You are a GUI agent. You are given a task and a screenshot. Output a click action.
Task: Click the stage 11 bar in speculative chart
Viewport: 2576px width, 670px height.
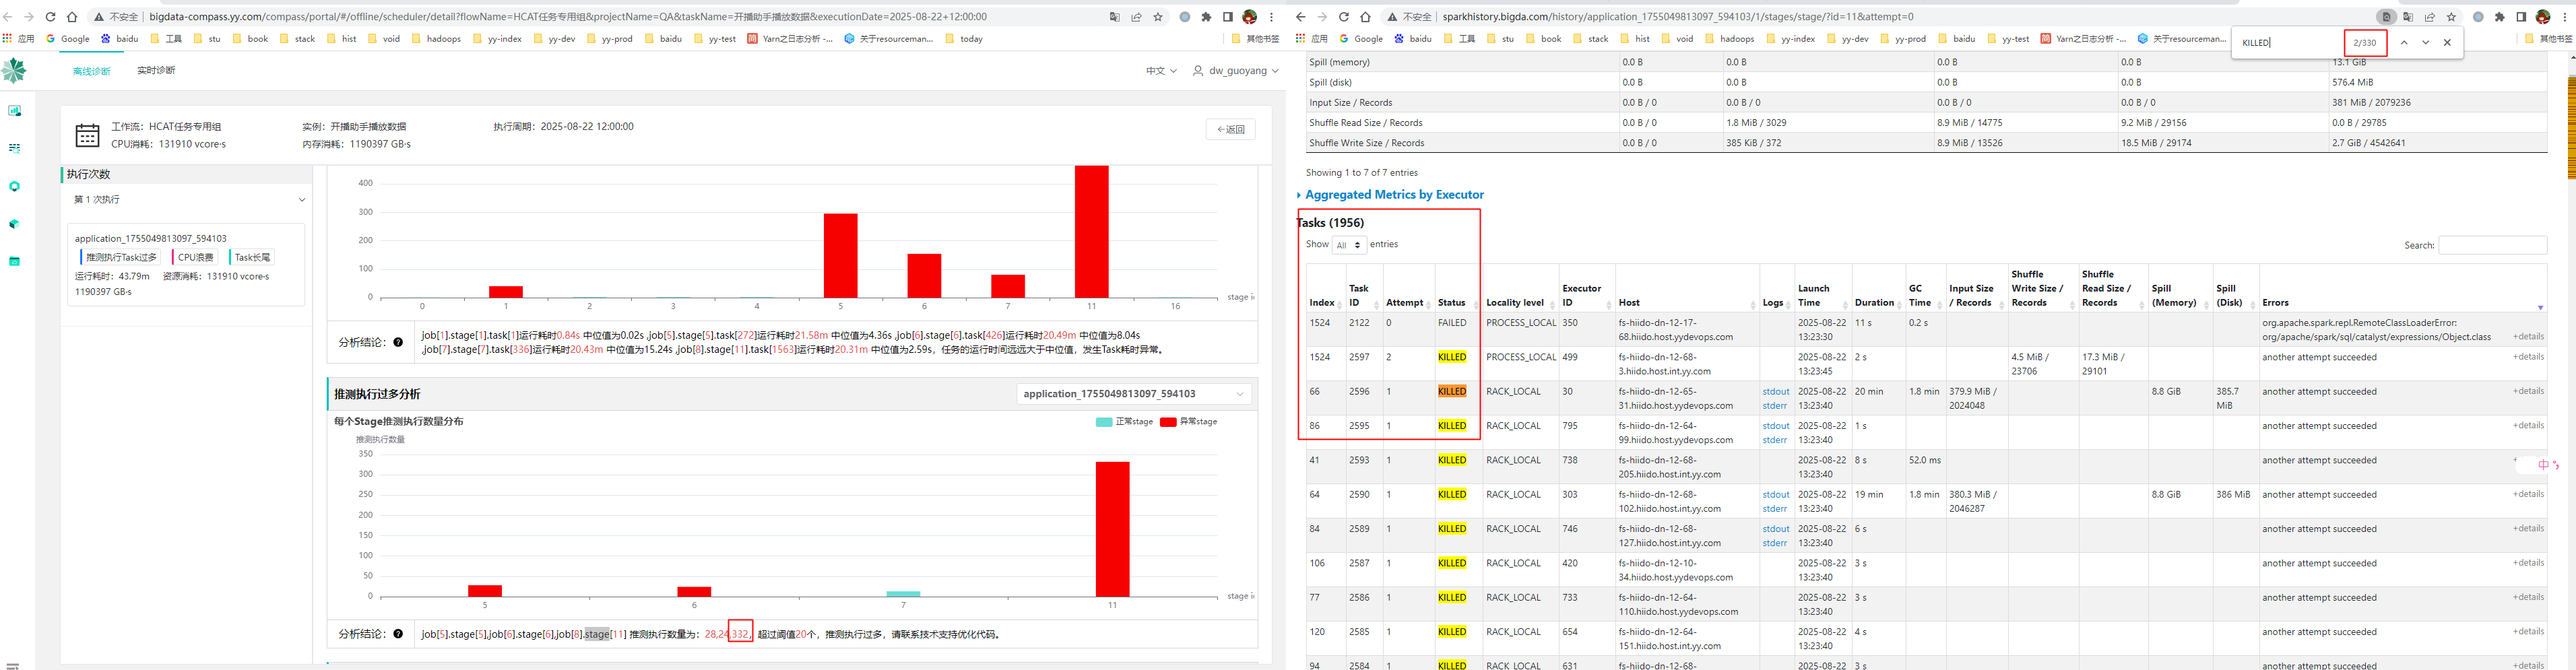[x=1112, y=529]
